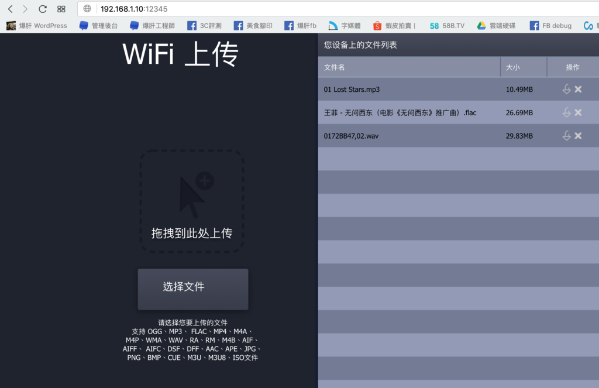Click the 您设备上的文件列表 panel title
The height and width of the screenshot is (388, 599).
coord(360,45)
